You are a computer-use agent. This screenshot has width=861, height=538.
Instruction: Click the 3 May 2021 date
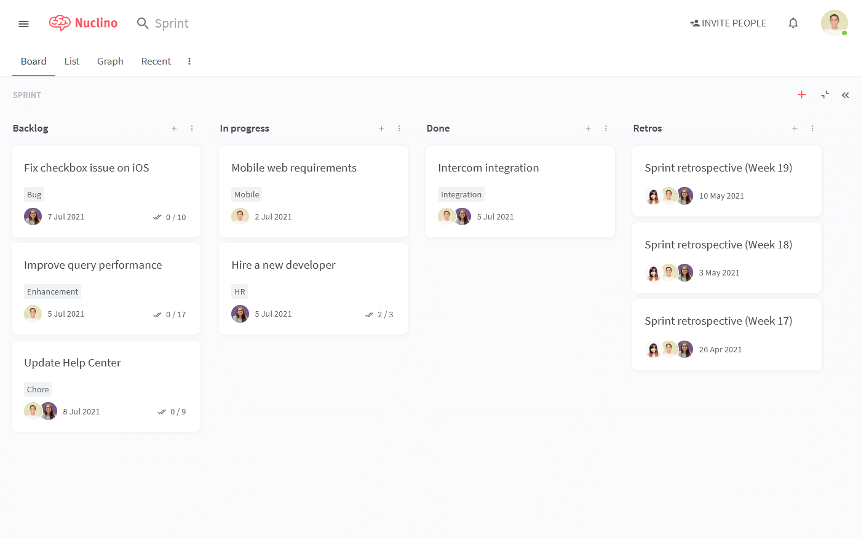click(x=719, y=273)
